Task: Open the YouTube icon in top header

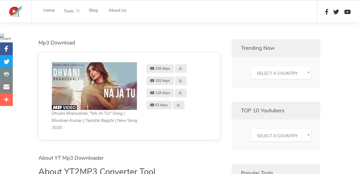Action: tap(347, 12)
